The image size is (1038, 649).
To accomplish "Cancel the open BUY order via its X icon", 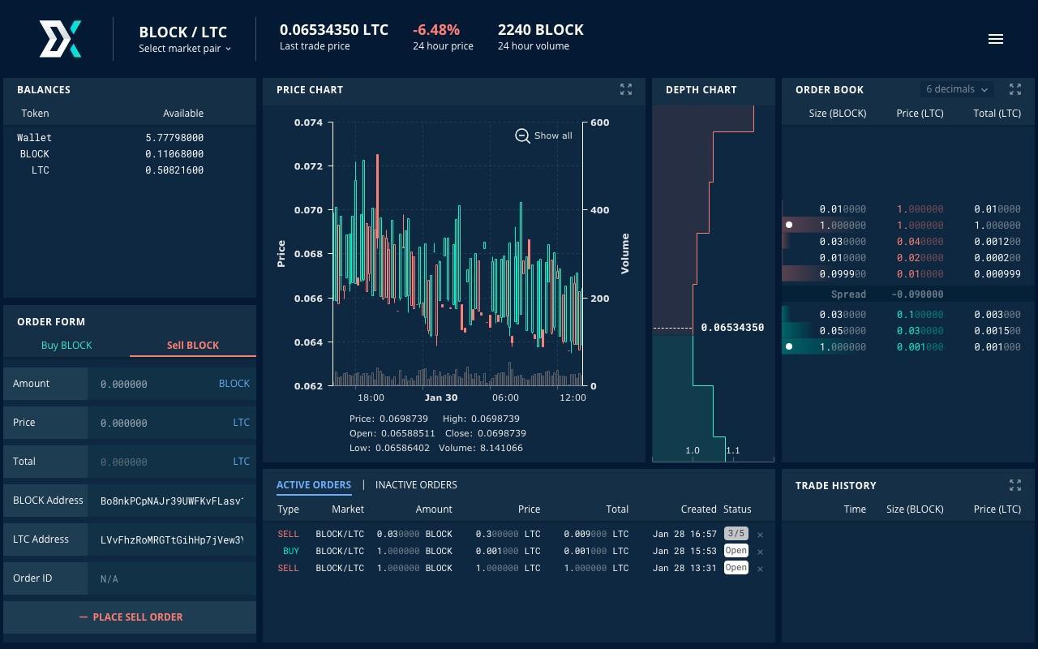I will point(760,551).
